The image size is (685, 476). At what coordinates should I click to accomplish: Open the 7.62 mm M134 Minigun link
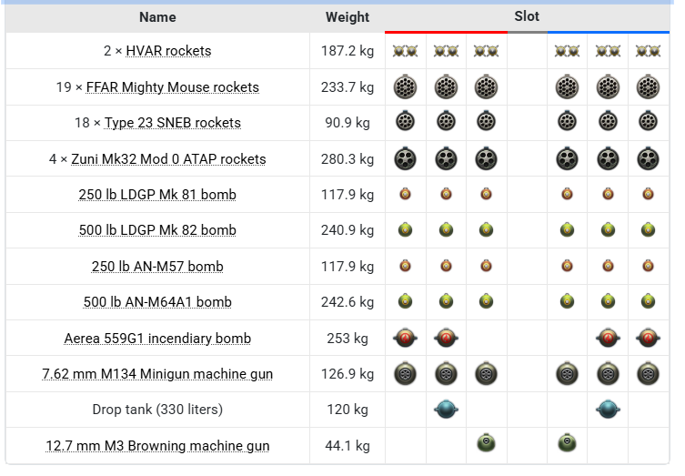157,375
